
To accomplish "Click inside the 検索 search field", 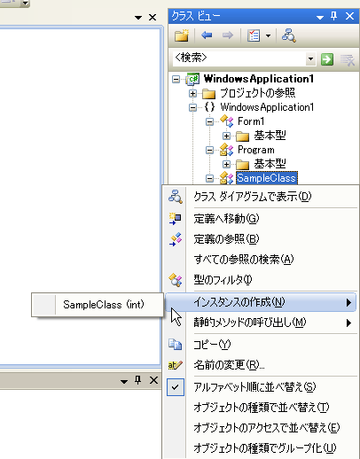I will (239, 58).
